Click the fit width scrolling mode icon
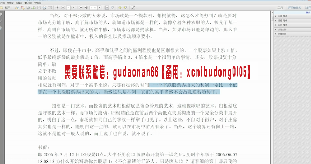311x164 pixels. 107,8
